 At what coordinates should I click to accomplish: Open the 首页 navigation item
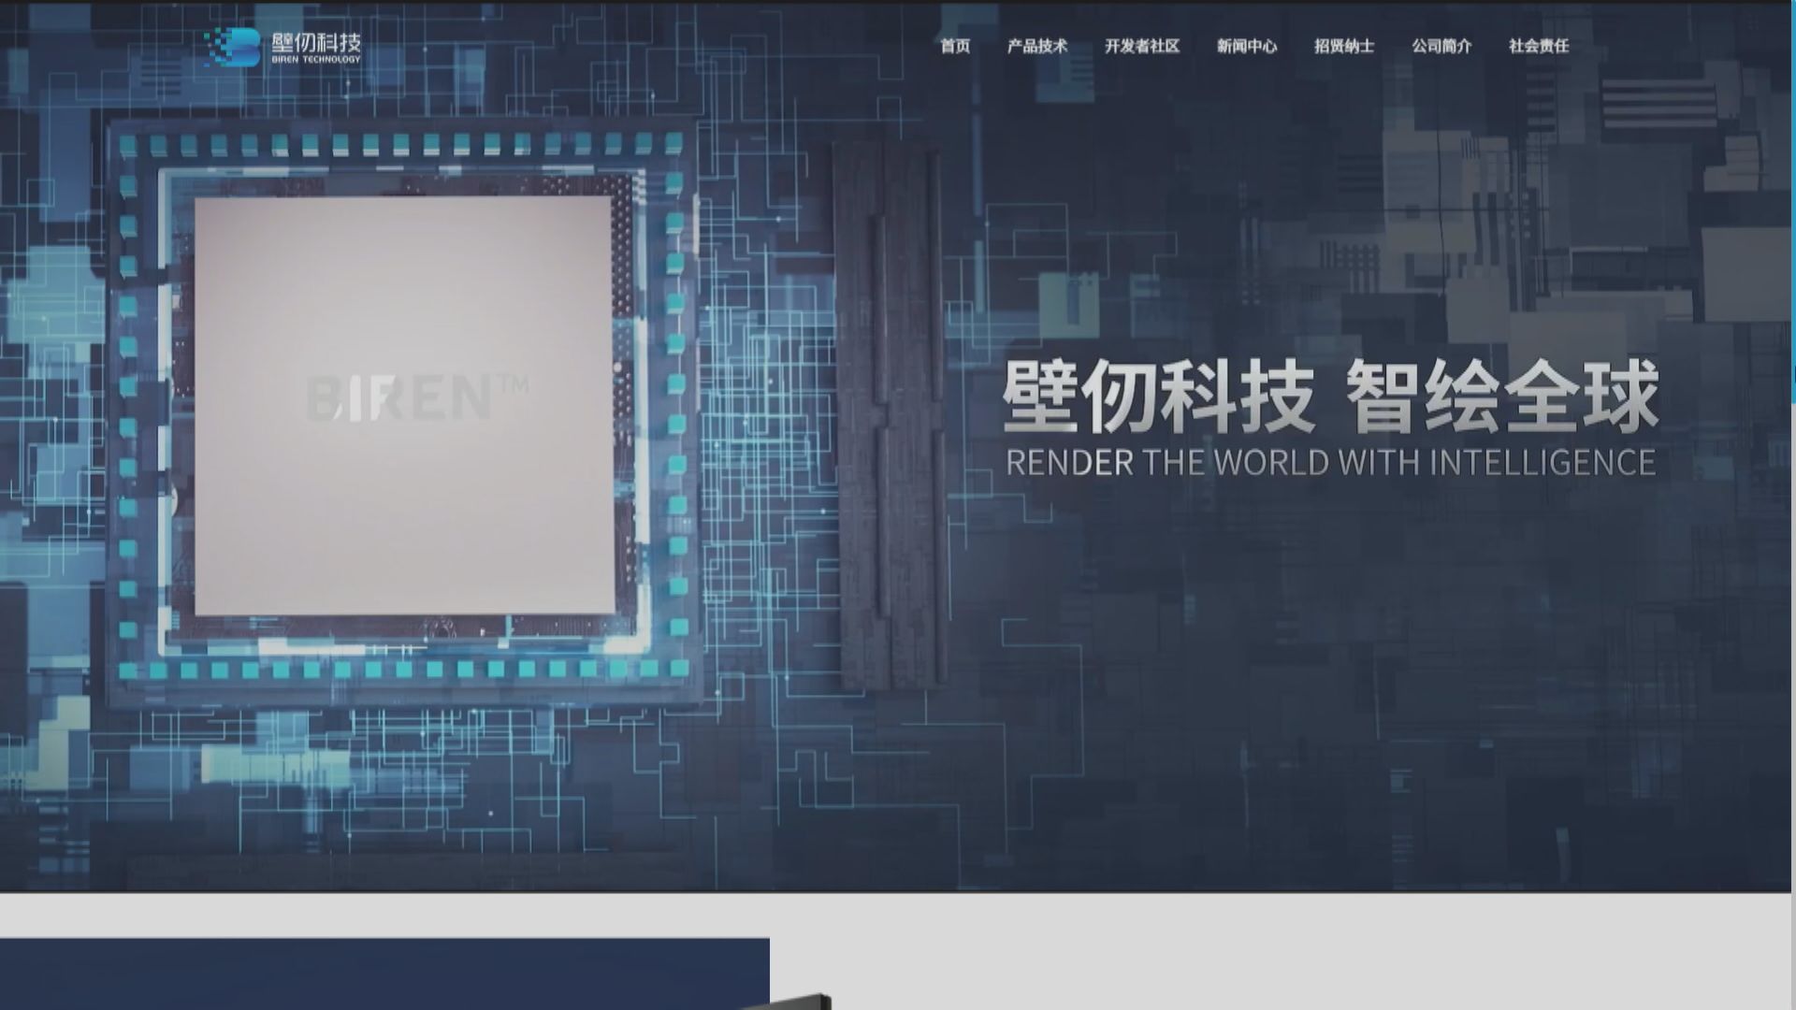955,47
